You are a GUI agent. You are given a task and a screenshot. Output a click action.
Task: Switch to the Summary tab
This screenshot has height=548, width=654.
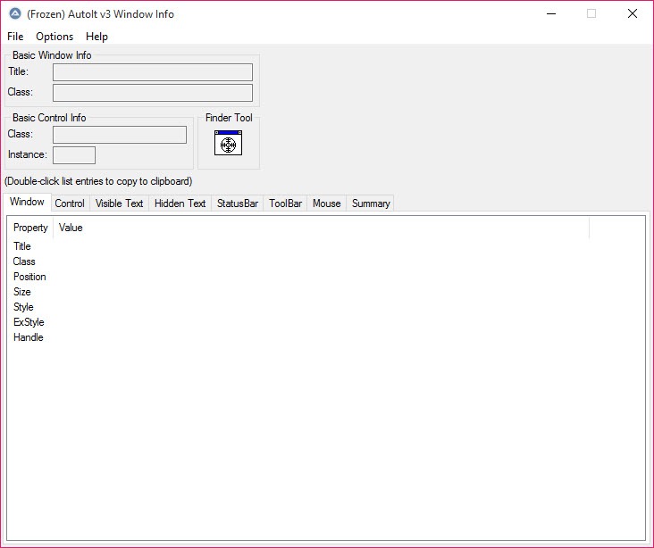371,203
